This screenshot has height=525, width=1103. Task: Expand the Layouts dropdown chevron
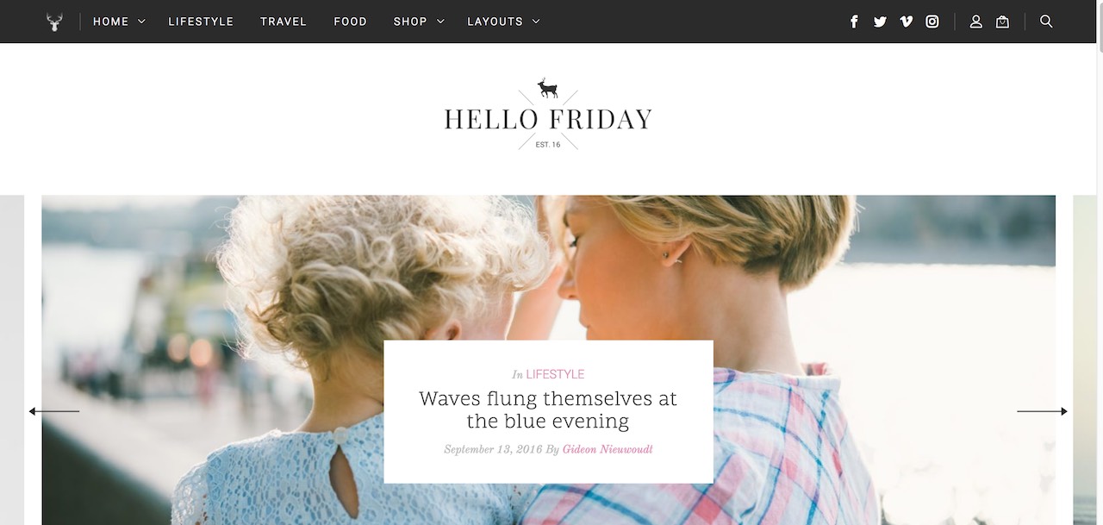[536, 22]
